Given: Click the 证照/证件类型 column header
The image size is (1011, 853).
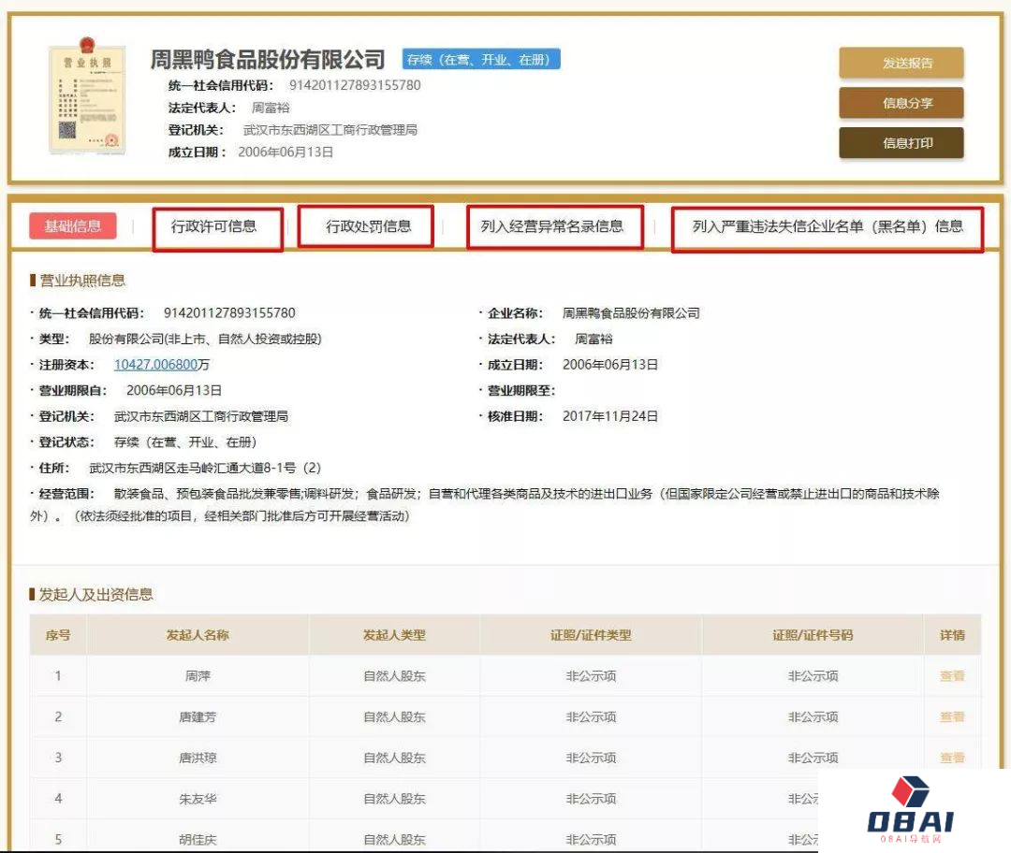Looking at the screenshot, I should coord(591,635).
